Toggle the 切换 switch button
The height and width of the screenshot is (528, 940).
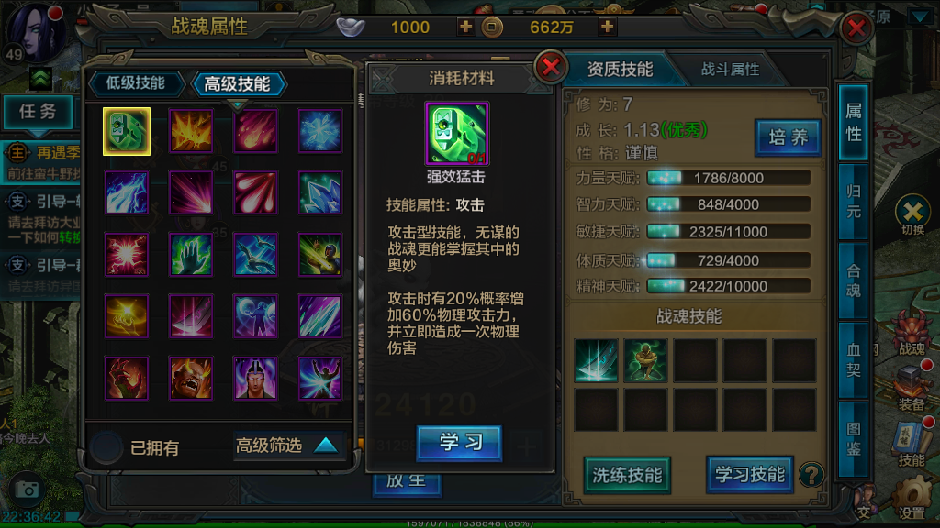coord(913,216)
